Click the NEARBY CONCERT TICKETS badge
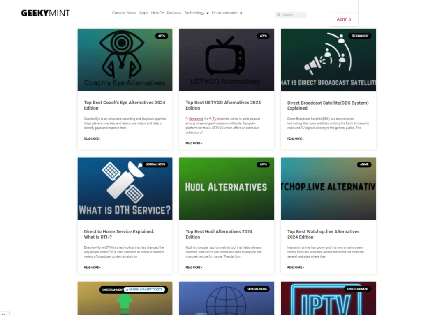421x315 pixels. (x=145, y=289)
